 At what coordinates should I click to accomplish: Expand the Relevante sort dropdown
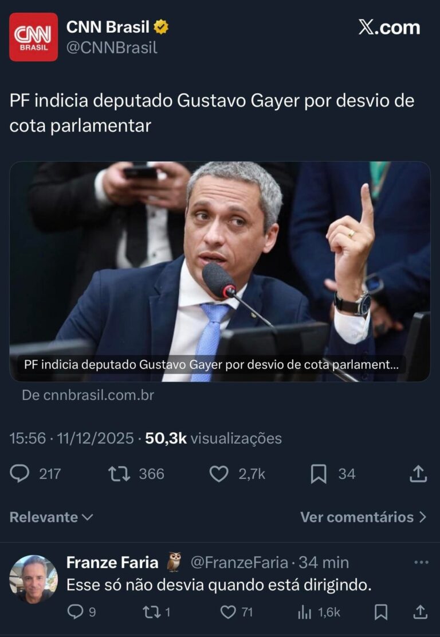[x=52, y=516]
